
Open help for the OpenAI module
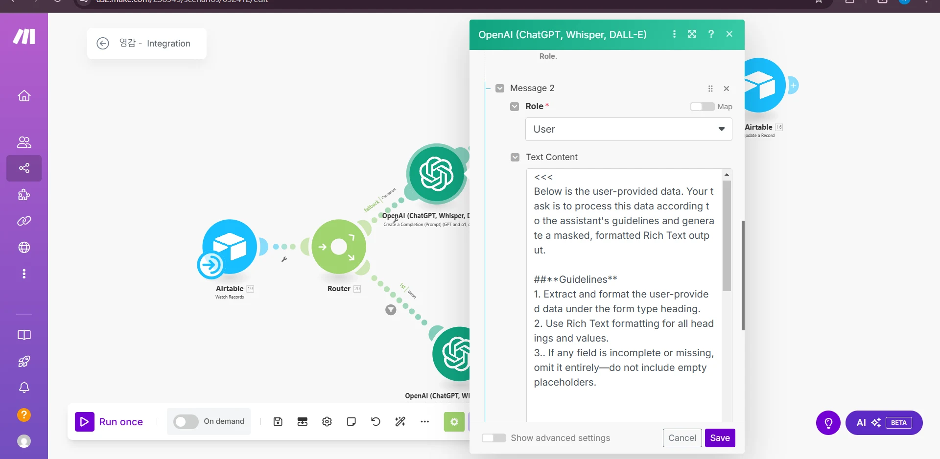(x=711, y=34)
